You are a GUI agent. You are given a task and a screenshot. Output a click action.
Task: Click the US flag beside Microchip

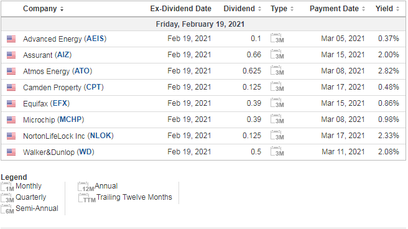click(11, 119)
